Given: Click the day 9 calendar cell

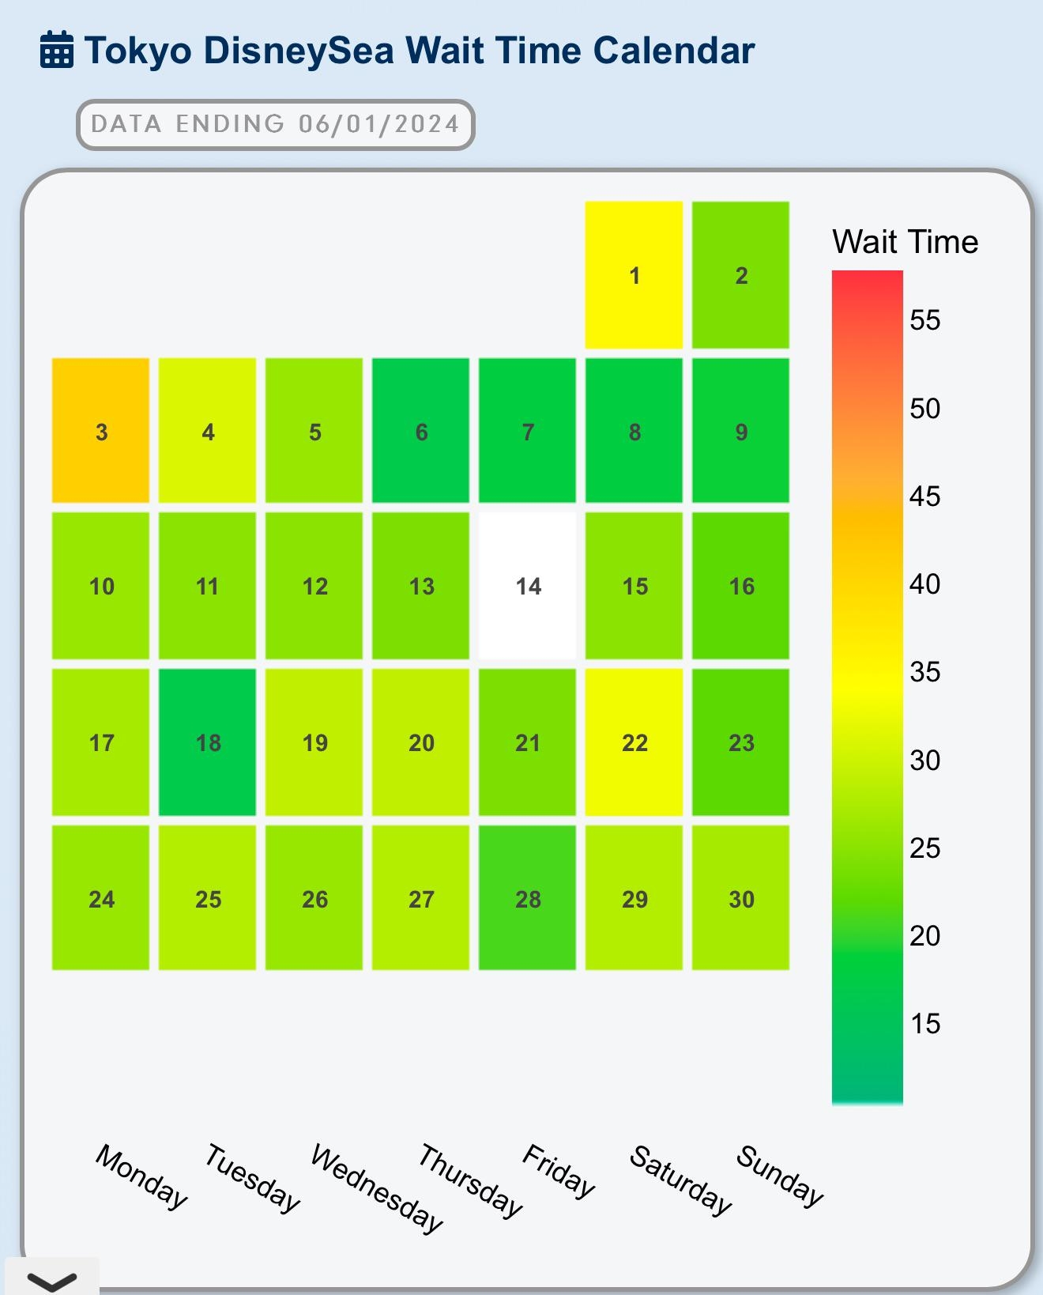Looking at the screenshot, I should [x=740, y=430].
